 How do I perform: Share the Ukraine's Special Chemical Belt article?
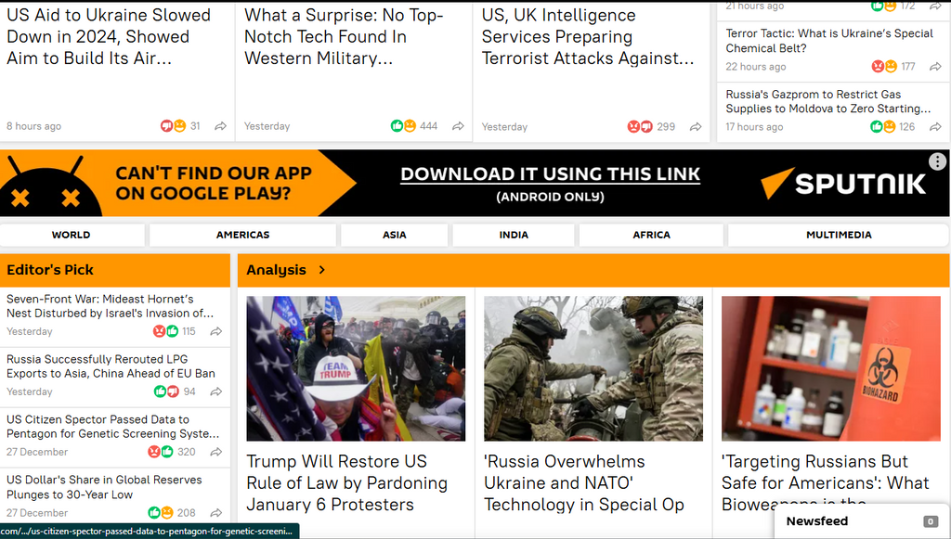936,66
